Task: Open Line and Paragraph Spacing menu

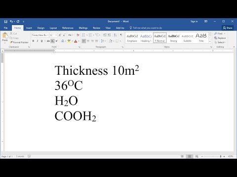Action: (103, 41)
